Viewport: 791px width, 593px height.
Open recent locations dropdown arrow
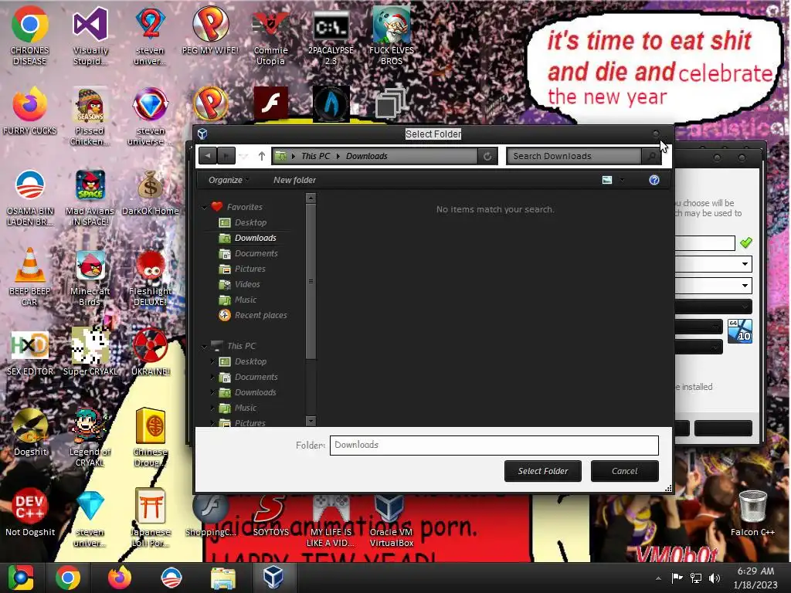tap(243, 156)
